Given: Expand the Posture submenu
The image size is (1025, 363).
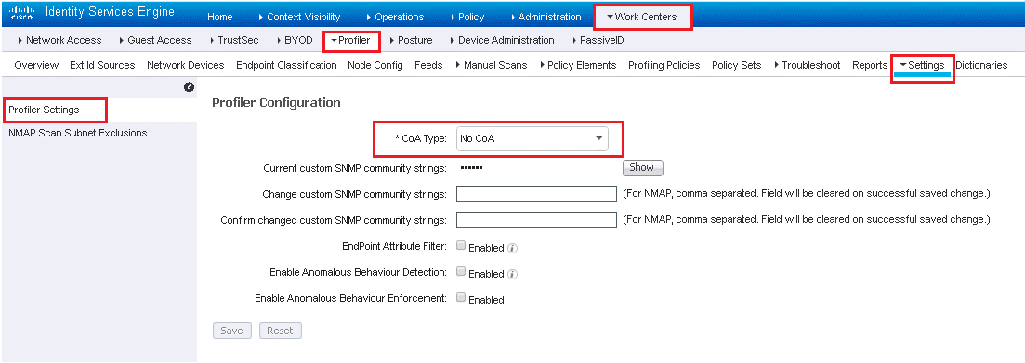Looking at the screenshot, I should [411, 40].
